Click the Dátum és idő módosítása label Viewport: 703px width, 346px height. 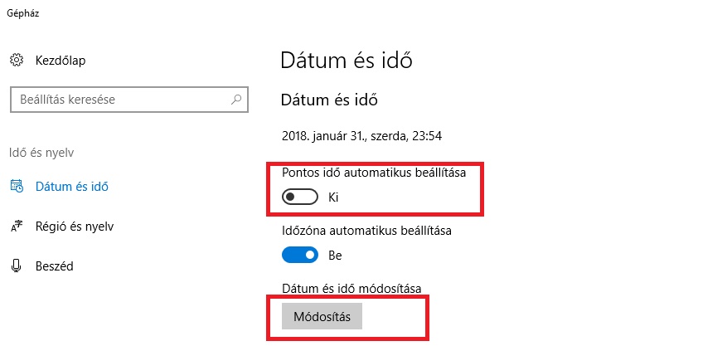(351, 288)
